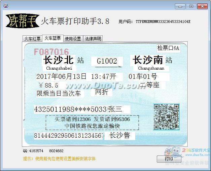Edit the 检票口6A gate field
The image size is (211, 171).
pyautogui.click(x=168, y=48)
